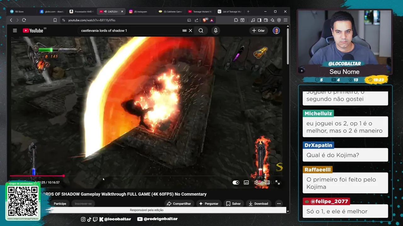Click the Inscrever-se subscribe button
The height and width of the screenshot is (226, 403).
[83, 204]
